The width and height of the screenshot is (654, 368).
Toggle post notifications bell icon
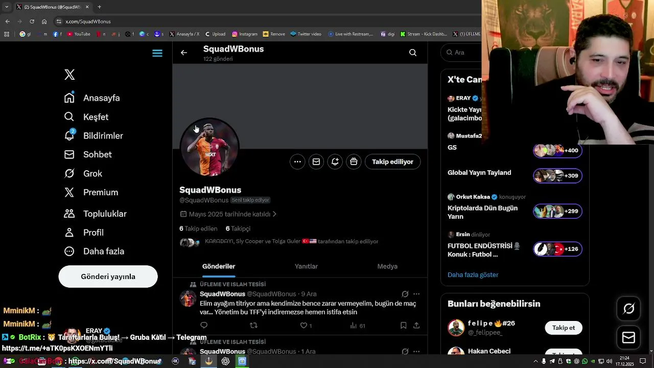tap(335, 162)
